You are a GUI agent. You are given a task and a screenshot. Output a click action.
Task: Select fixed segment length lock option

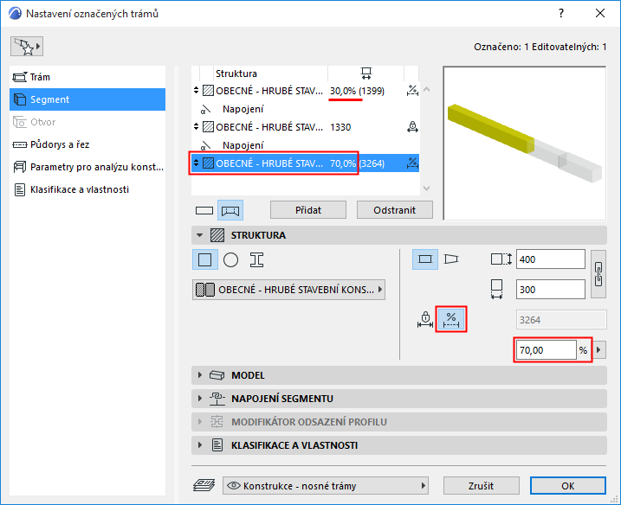[425, 319]
